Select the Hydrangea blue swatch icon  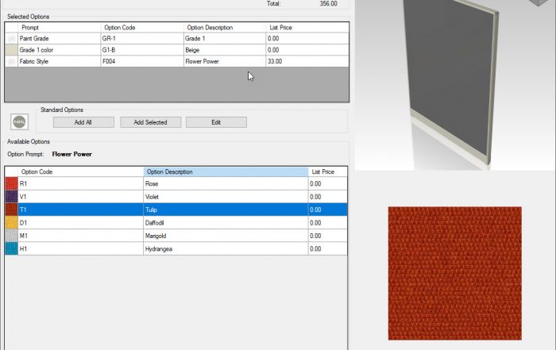point(11,248)
